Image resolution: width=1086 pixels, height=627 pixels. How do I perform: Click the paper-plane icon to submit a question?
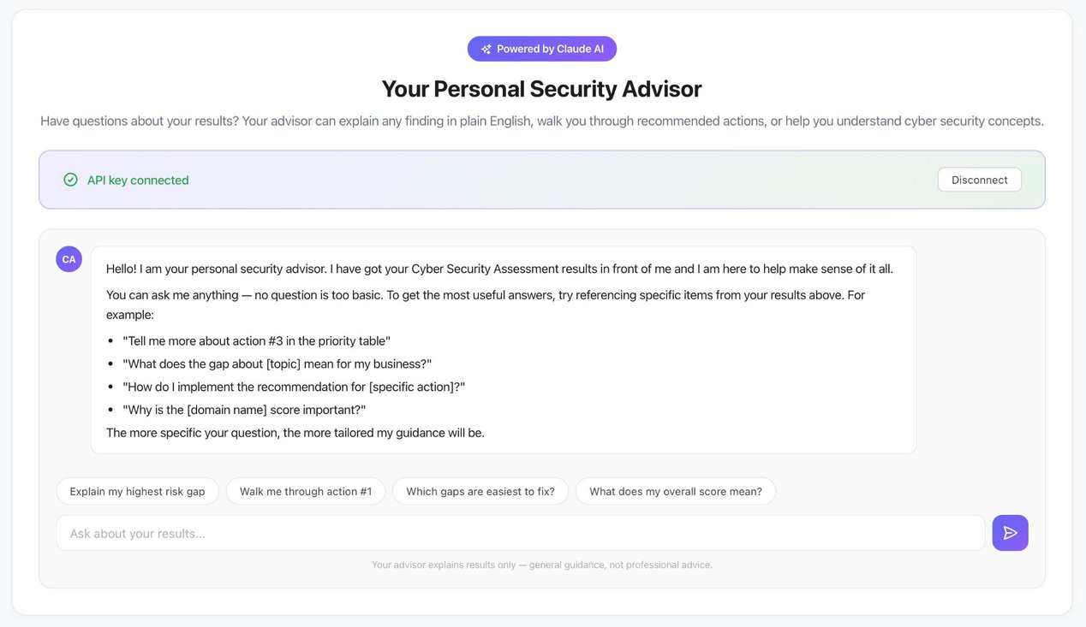coord(1010,532)
